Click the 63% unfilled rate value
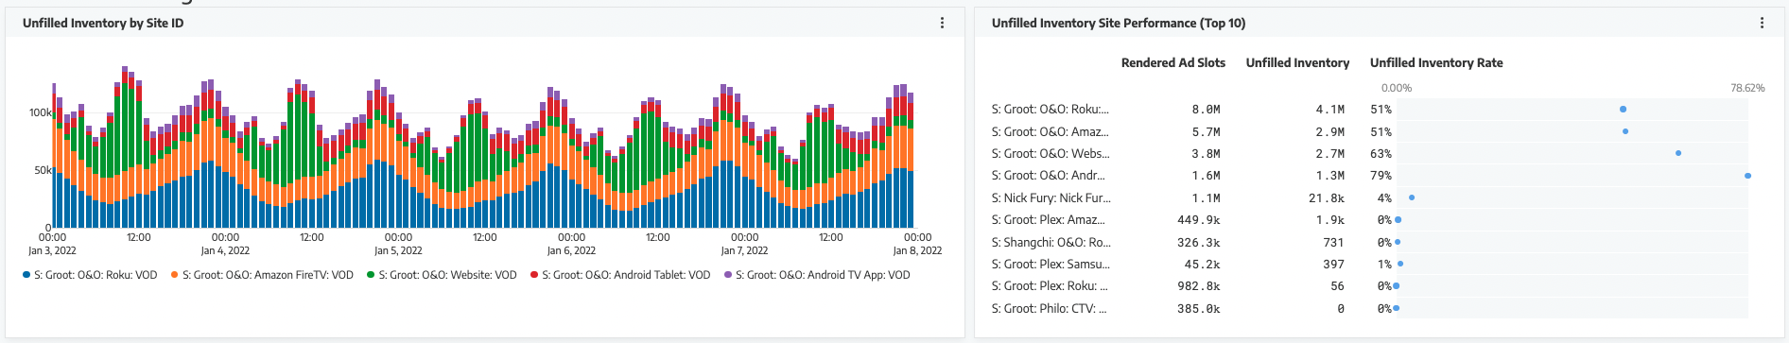The height and width of the screenshot is (343, 1789). [1381, 154]
